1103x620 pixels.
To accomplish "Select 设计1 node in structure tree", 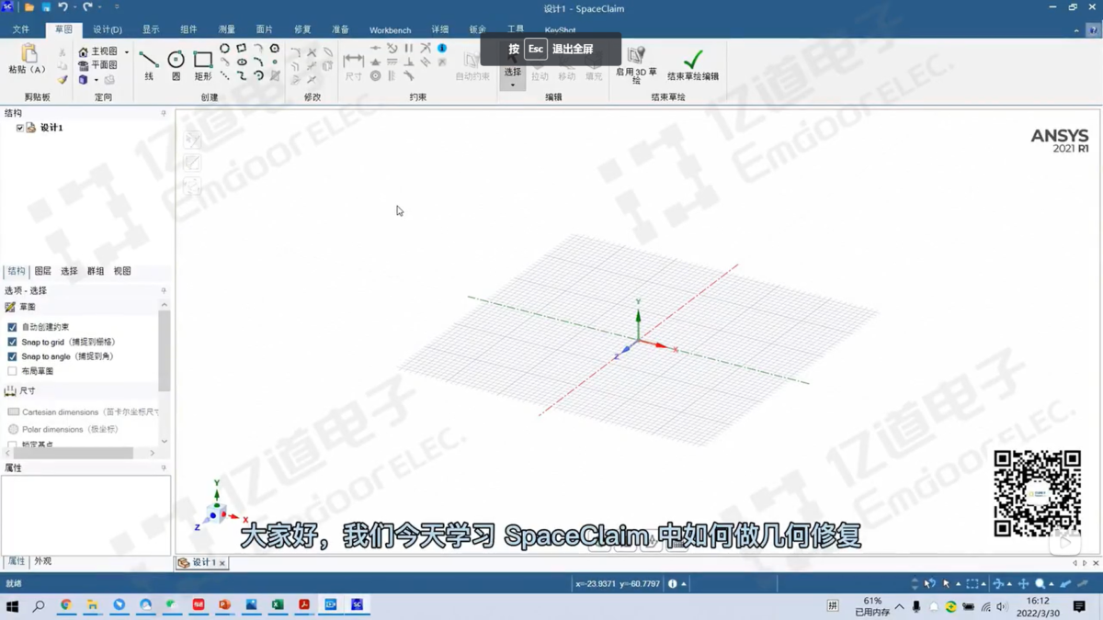I will coord(51,128).
